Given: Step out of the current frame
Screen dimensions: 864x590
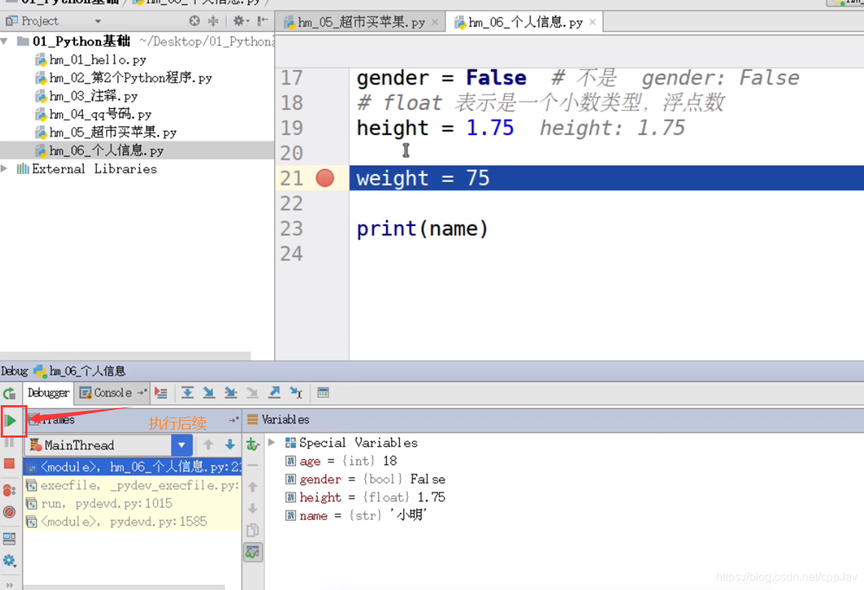Looking at the screenshot, I should point(274,393).
